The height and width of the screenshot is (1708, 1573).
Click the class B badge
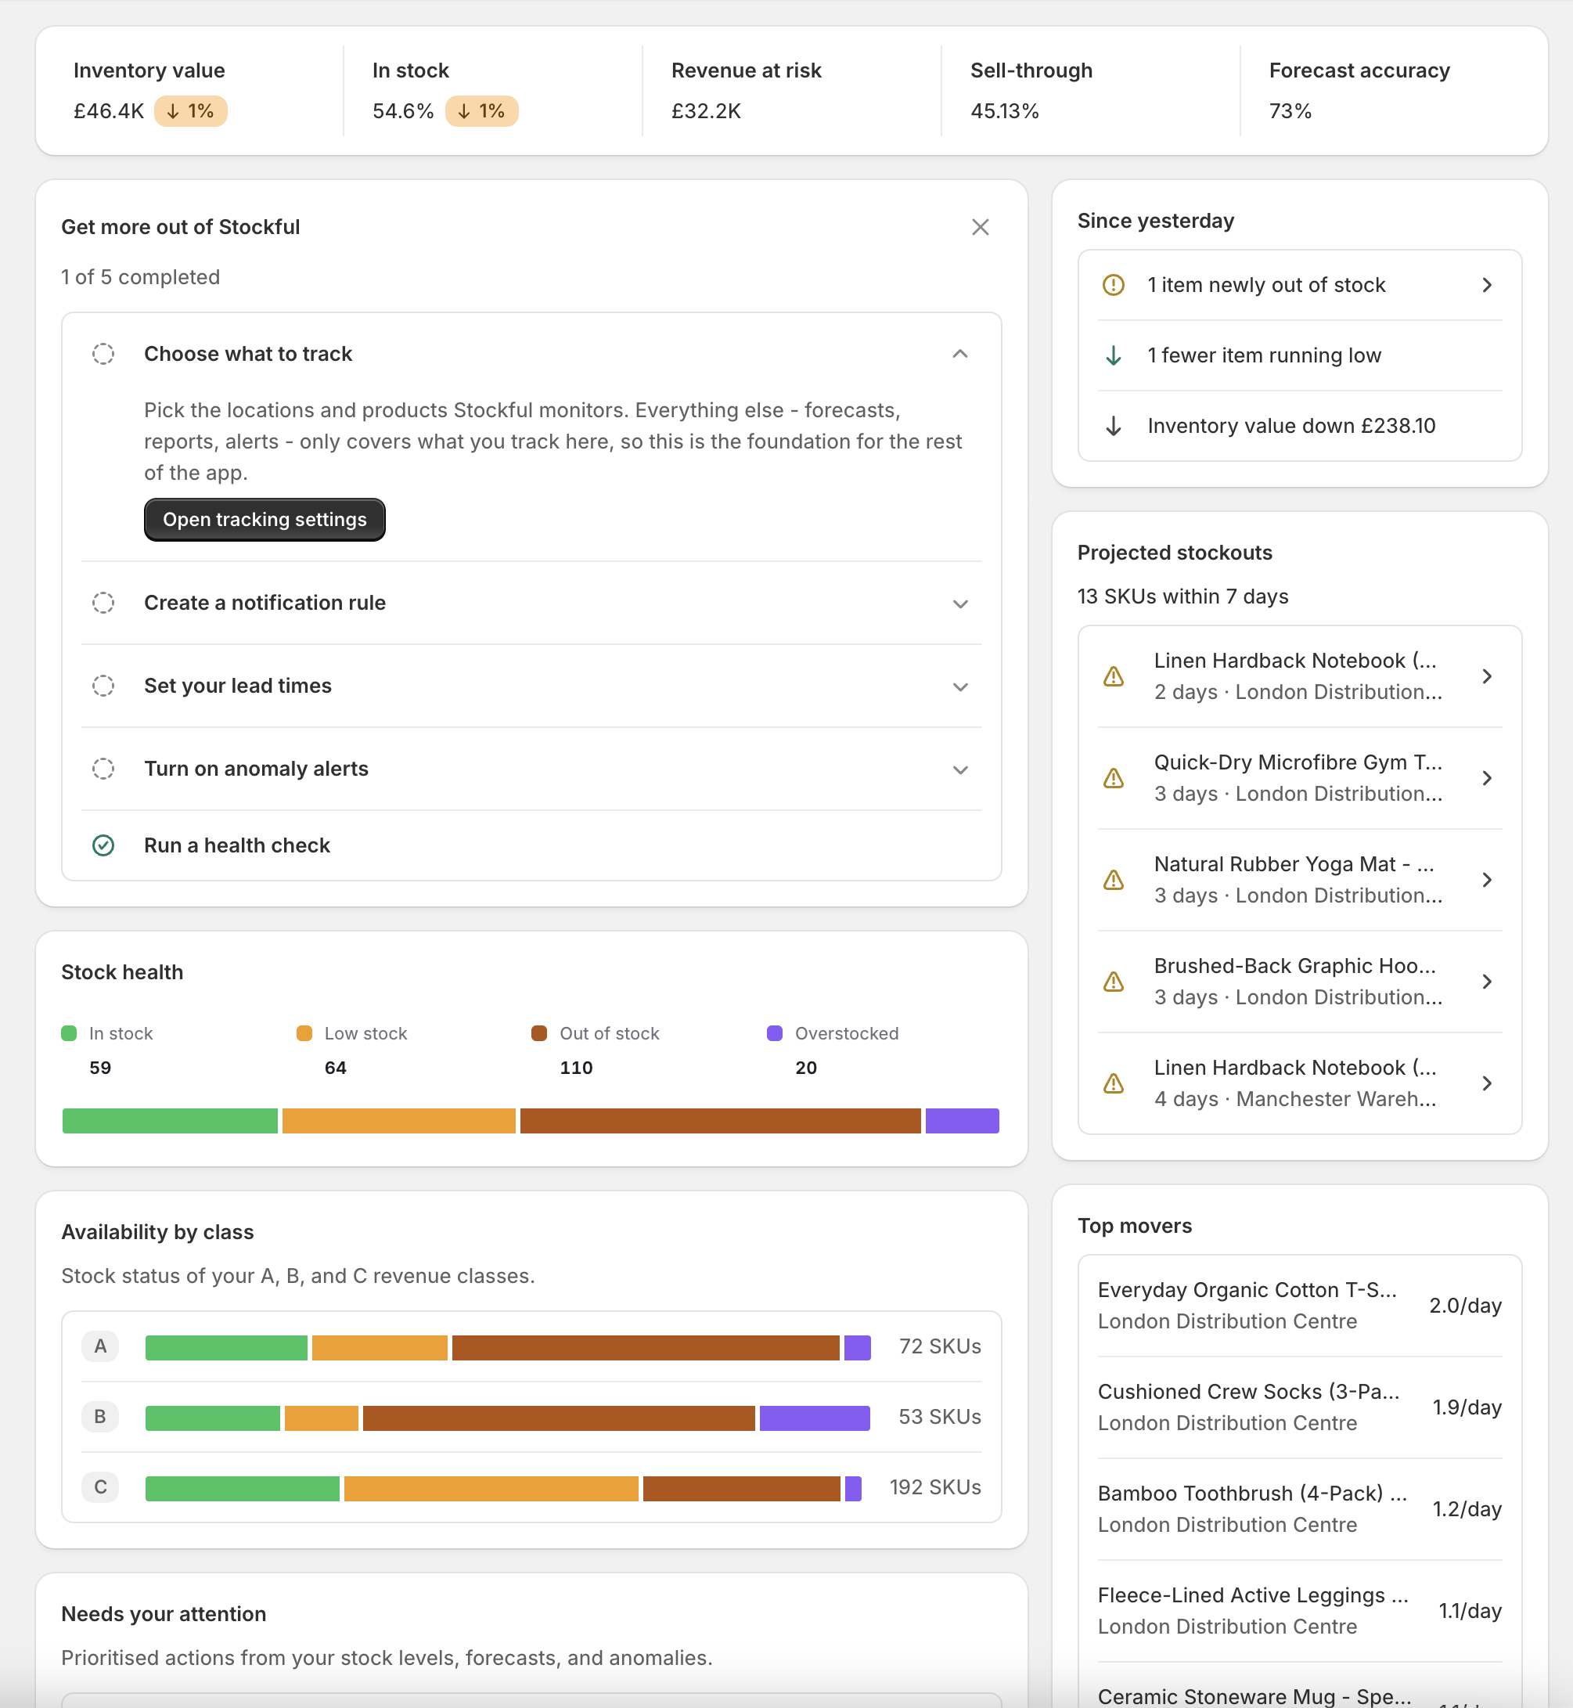[100, 1418]
